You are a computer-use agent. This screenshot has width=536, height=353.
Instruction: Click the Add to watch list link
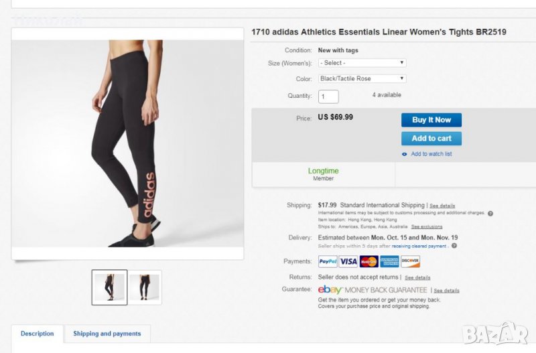point(431,154)
